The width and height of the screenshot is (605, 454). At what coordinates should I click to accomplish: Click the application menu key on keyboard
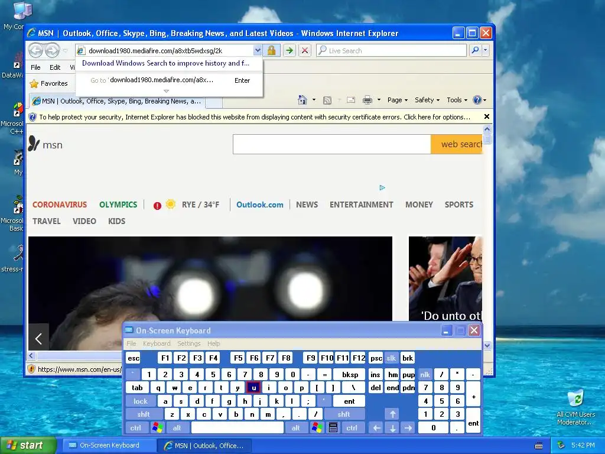[x=333, y=428]
